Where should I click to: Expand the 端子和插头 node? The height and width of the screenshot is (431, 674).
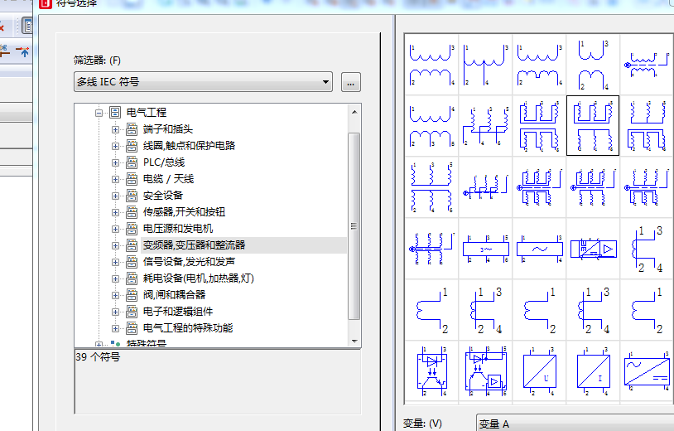click(115, 129)
